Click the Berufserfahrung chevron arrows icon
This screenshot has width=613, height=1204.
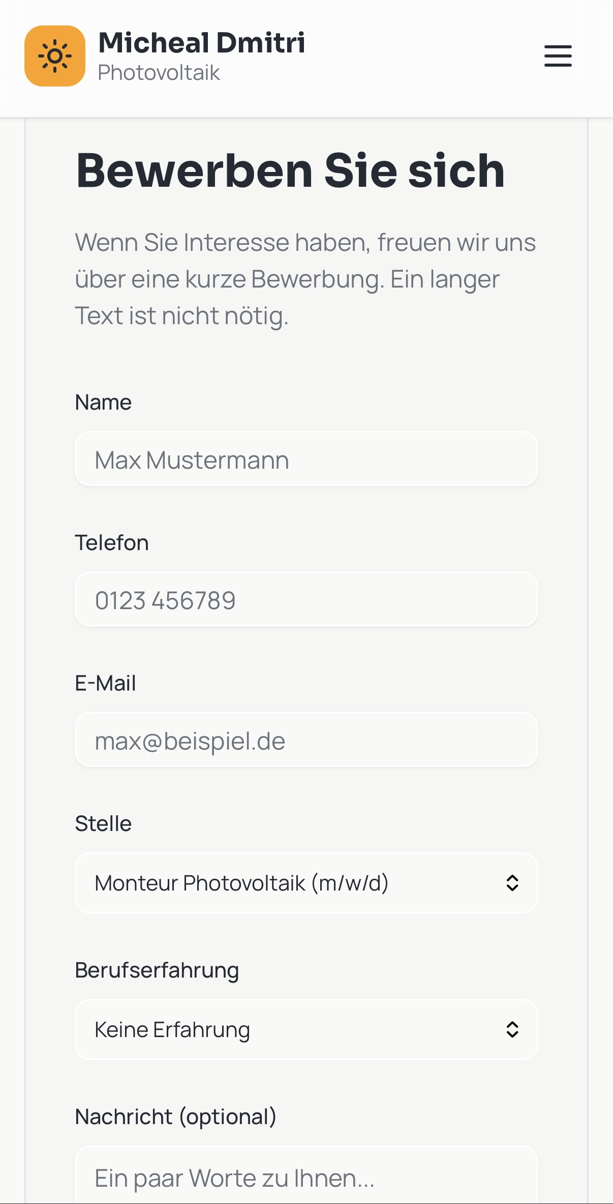512,1029
